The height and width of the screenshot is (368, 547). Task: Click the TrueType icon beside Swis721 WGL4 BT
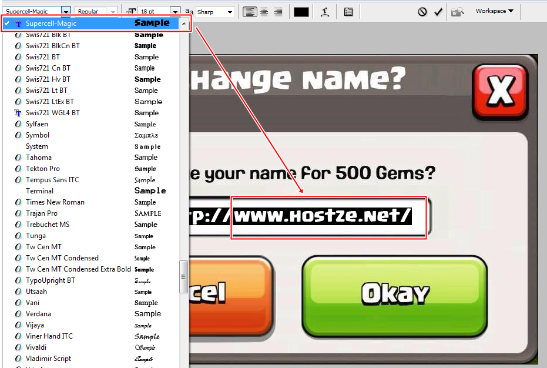pyautogui.click(x=16, y=112)
